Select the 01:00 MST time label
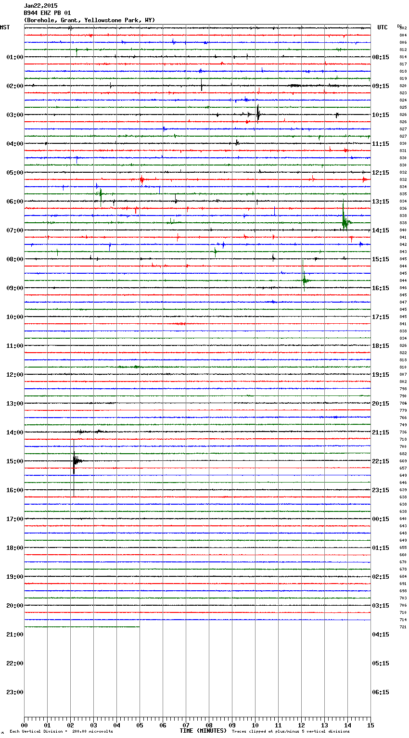Image resolution: width=409 pixels, height=738 pixels. [x=14, y=57]
